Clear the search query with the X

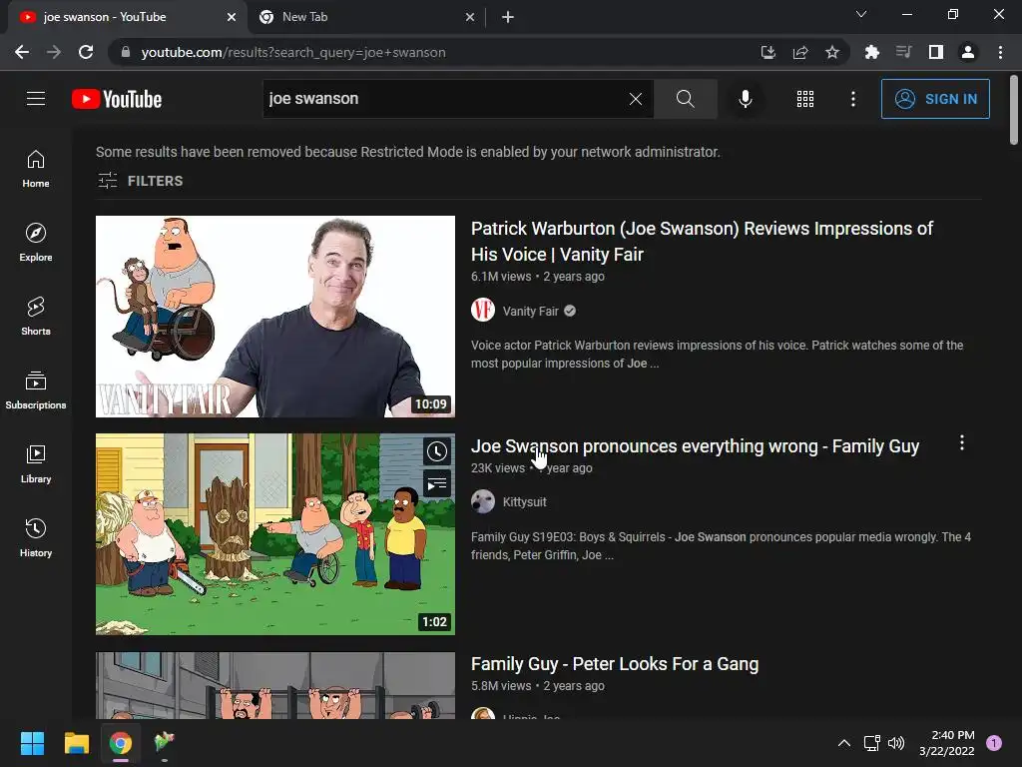[x=636, y=99]
